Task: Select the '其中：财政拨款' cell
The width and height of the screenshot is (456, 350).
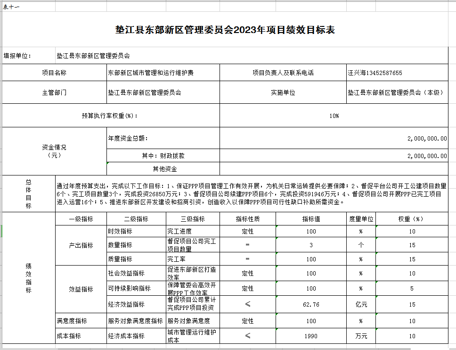Action: (163, 156)
